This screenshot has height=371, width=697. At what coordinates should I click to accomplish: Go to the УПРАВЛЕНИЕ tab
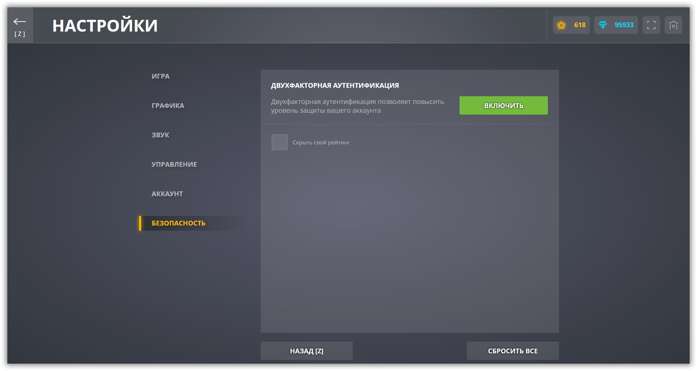click(174, 165)
